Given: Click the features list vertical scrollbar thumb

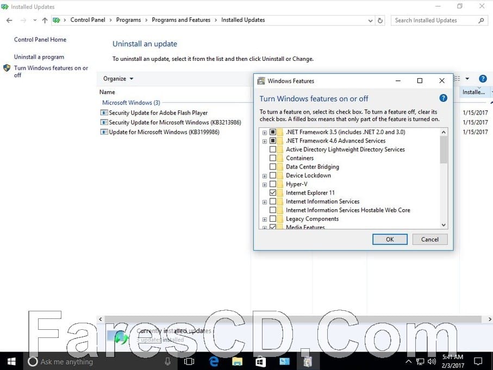Looking at the screenshot, I should (x=444, y=149).
